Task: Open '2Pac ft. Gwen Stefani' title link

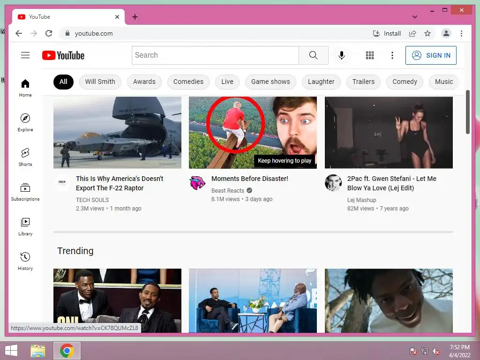Action: point(391,183)
